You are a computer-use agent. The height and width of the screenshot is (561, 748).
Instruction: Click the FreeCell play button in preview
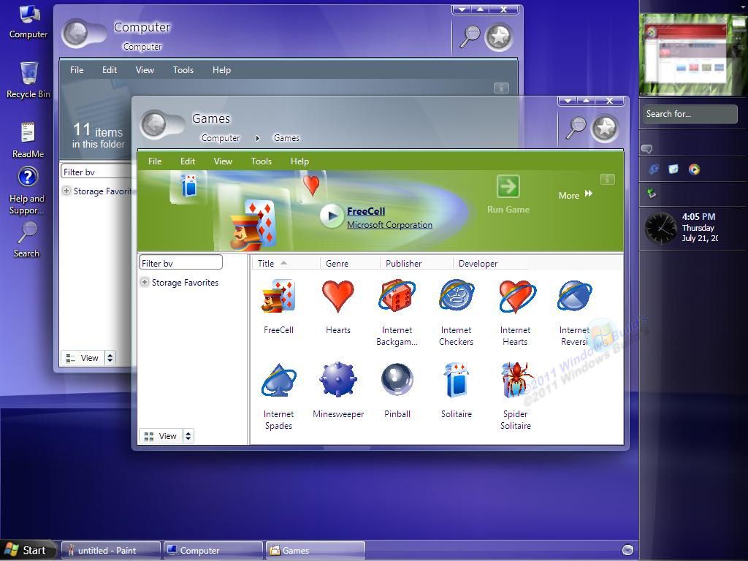331,216
